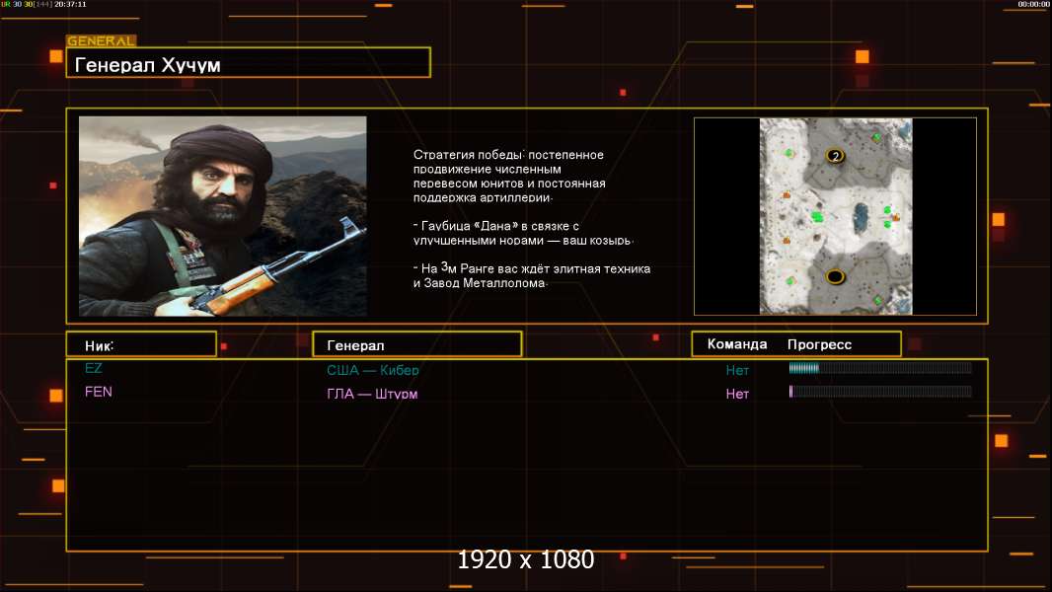Select player EZ in the list
Image resolution: width=1052 pixels, height=592 pixels.
point(94,368)
